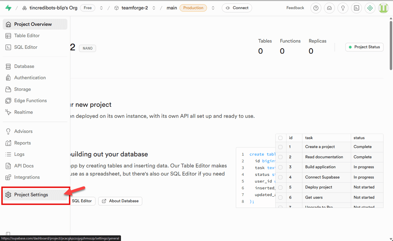This screenshot has width=393, height=241.
Task: Select the Realtime sidebar icon
Action: click(x=8, y=112)
